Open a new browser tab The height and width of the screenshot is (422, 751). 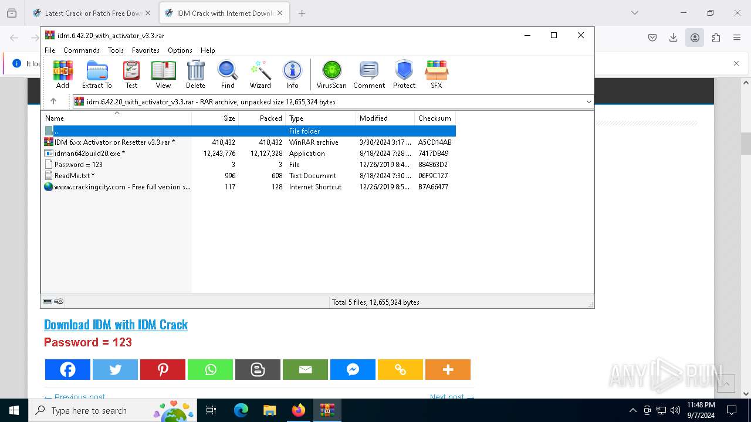[302, 13]
